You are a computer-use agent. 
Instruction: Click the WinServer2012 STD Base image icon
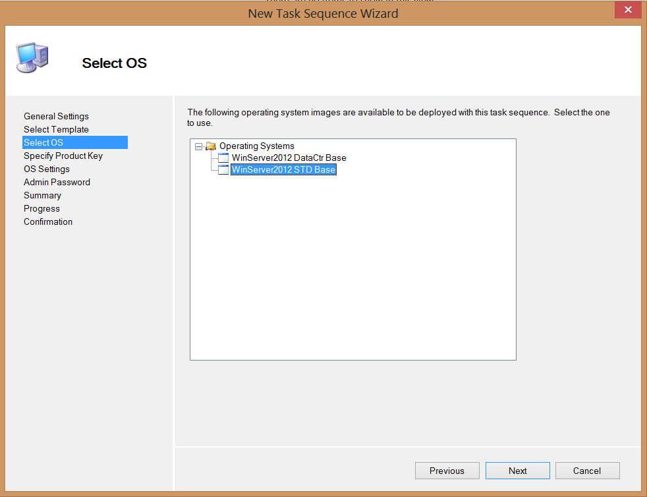[x=223, y=170]
